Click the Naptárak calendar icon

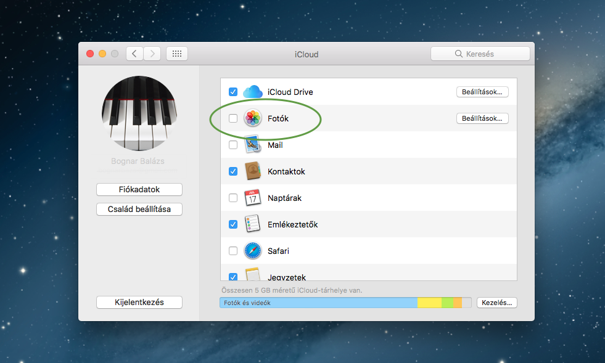252,198
